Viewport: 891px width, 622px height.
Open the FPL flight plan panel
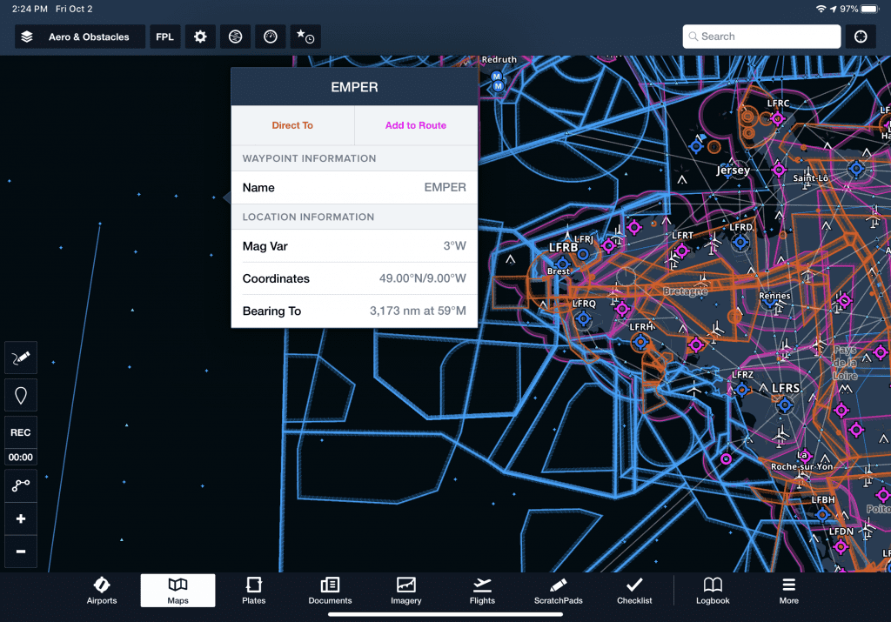164,37
